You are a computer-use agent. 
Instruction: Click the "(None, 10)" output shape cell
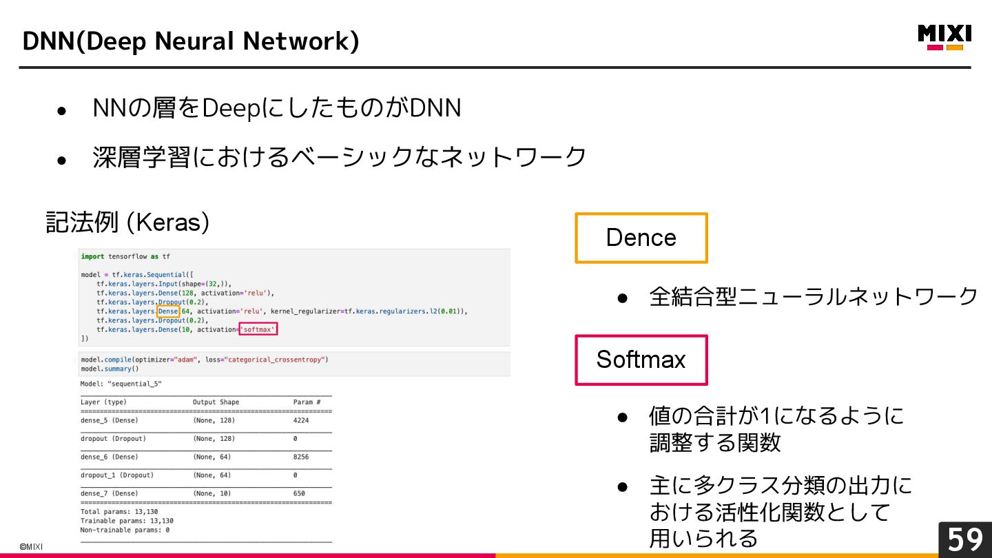(212, 493)
